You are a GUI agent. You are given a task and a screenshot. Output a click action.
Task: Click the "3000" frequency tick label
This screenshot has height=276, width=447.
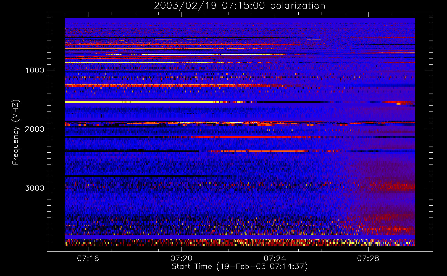coord(35,188)
